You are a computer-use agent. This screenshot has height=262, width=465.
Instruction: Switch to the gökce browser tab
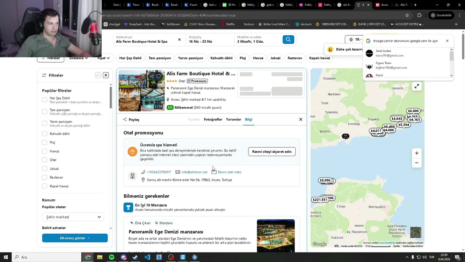click(268, 5)
